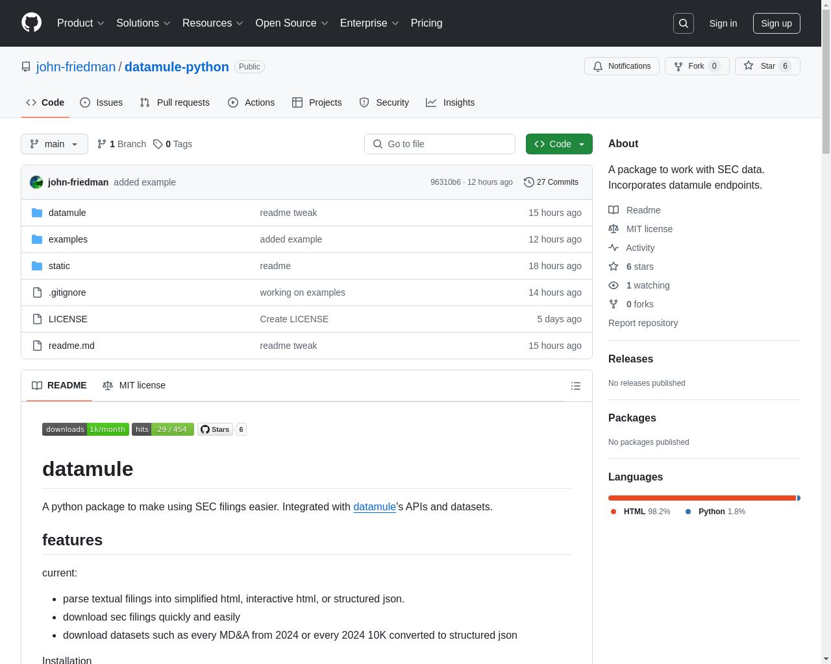Click the examples folder icon
The image size is (831, 664).
(37, 239)
